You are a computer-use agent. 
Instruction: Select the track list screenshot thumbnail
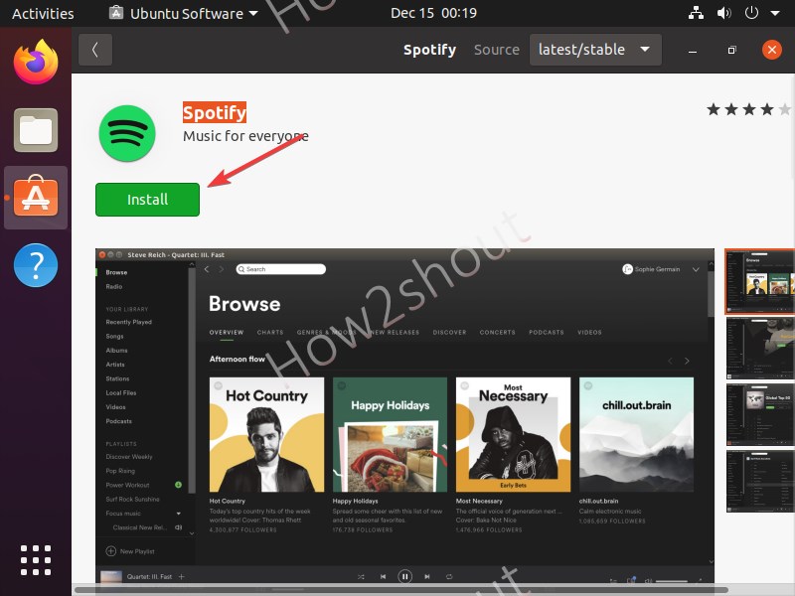click(760, 481)
